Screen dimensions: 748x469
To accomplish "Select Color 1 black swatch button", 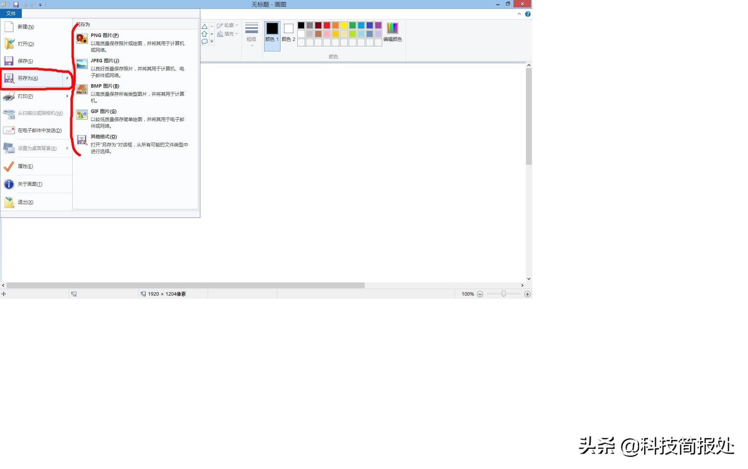I will click(272, 29).
